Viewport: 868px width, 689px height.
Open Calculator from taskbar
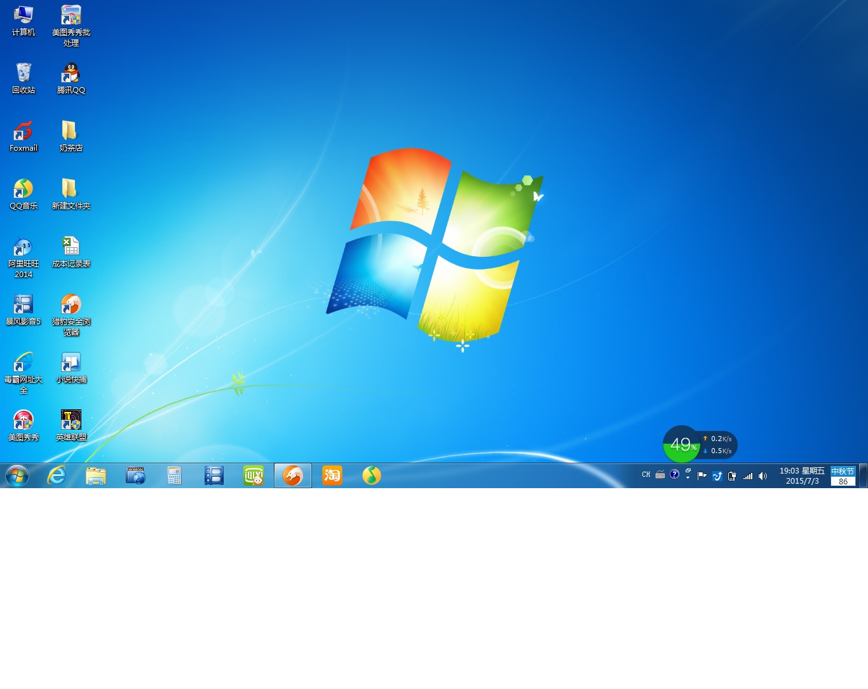tap(175, 475)
